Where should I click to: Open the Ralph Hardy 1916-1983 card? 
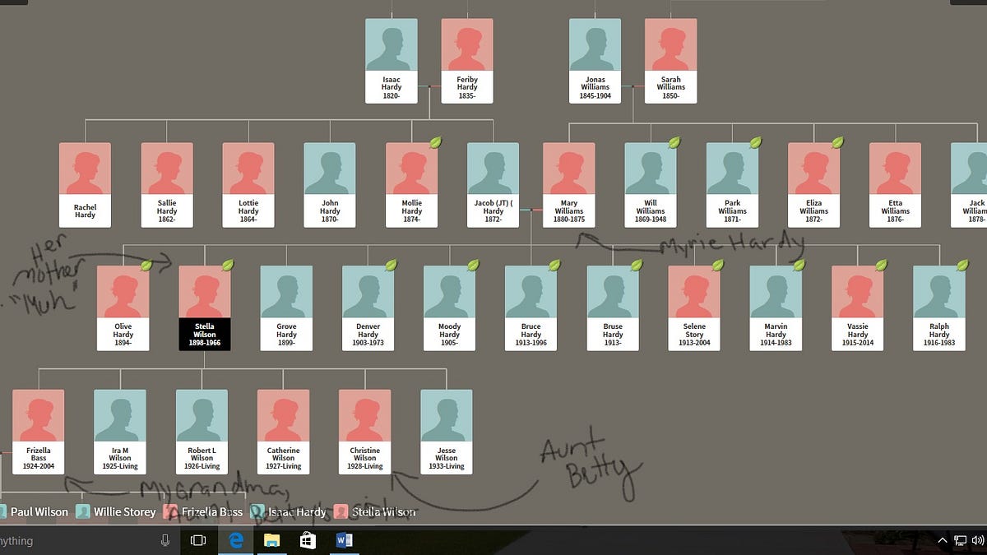click(x=939, y=308)
